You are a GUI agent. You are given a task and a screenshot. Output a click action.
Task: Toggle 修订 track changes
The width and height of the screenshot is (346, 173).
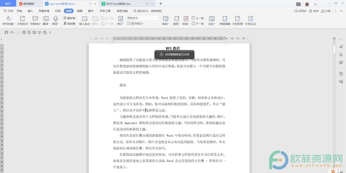pyautogui.click(x=121, y=20)
